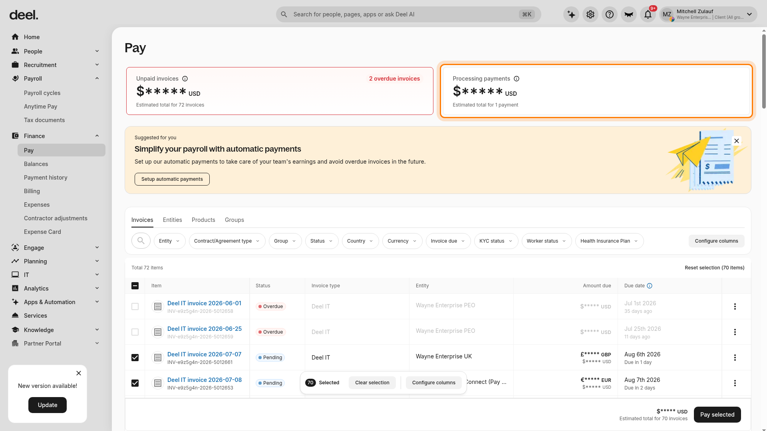
Task: Click the Update button
Action: (x=48, y=405)
